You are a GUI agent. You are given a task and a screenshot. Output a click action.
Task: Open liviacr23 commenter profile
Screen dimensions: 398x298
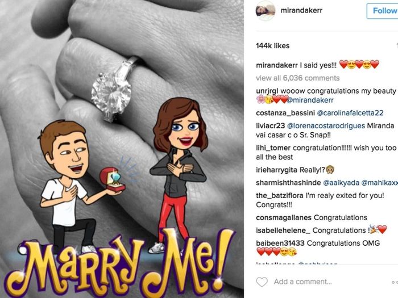[270, 126]
